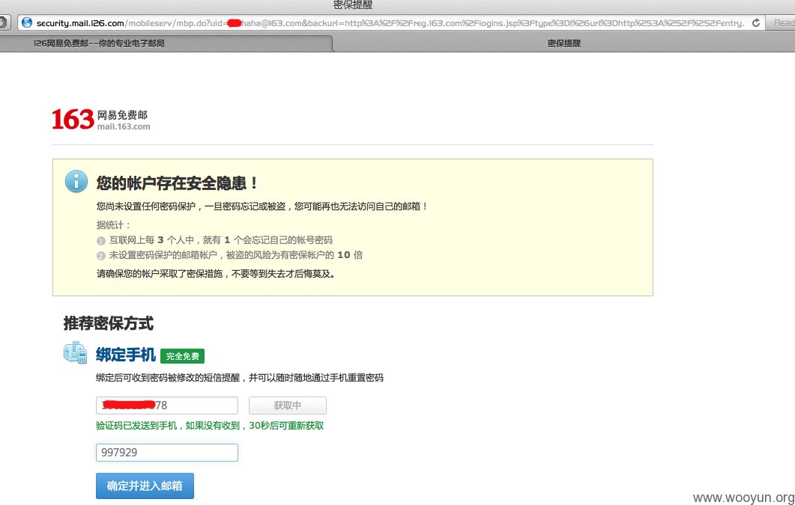Click the green 完全免费 badge
This screenshot has width=795, height=505.
[x=183, y=356]
